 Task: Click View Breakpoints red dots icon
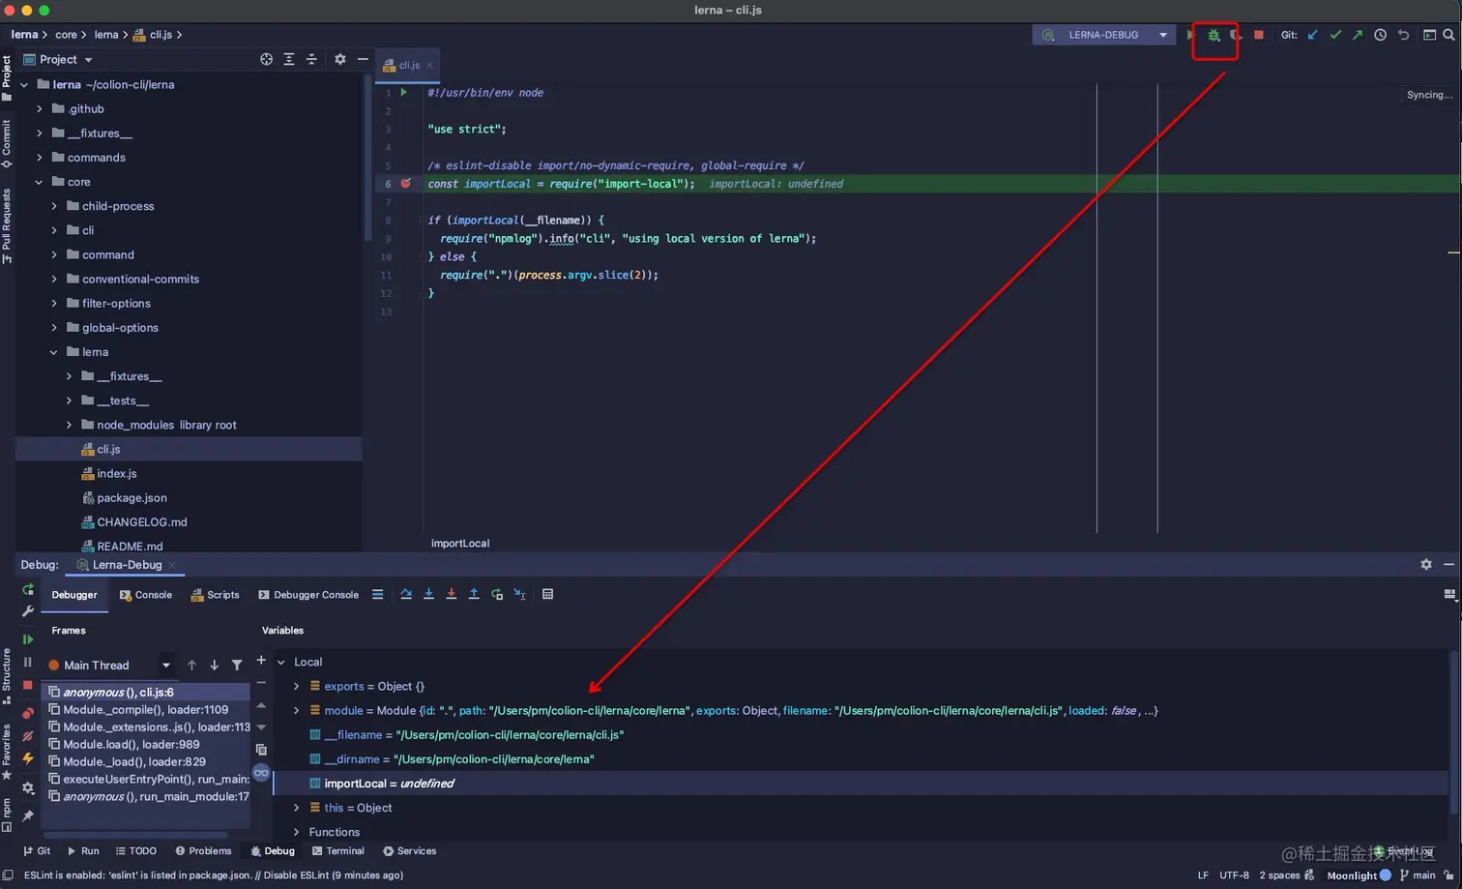coord(28,713)
